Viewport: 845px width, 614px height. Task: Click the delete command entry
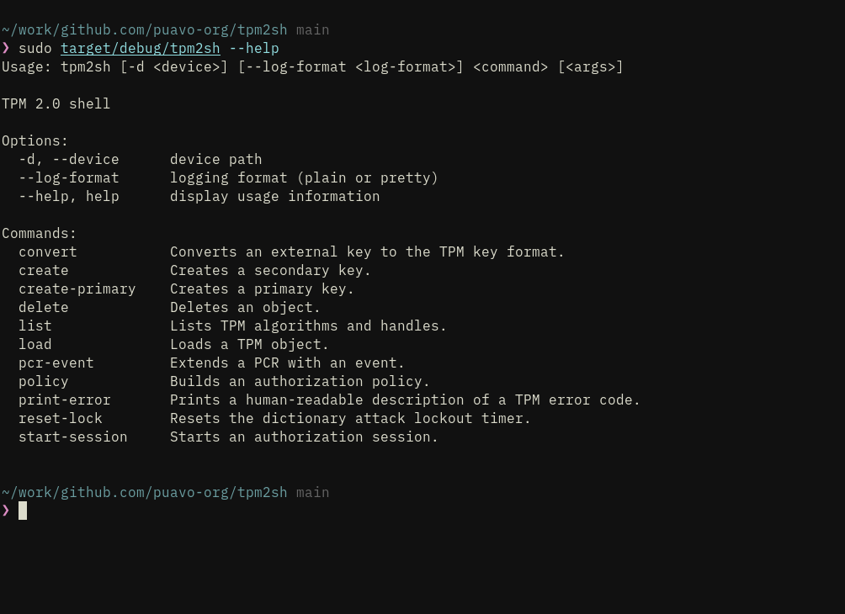coord(44,308)
